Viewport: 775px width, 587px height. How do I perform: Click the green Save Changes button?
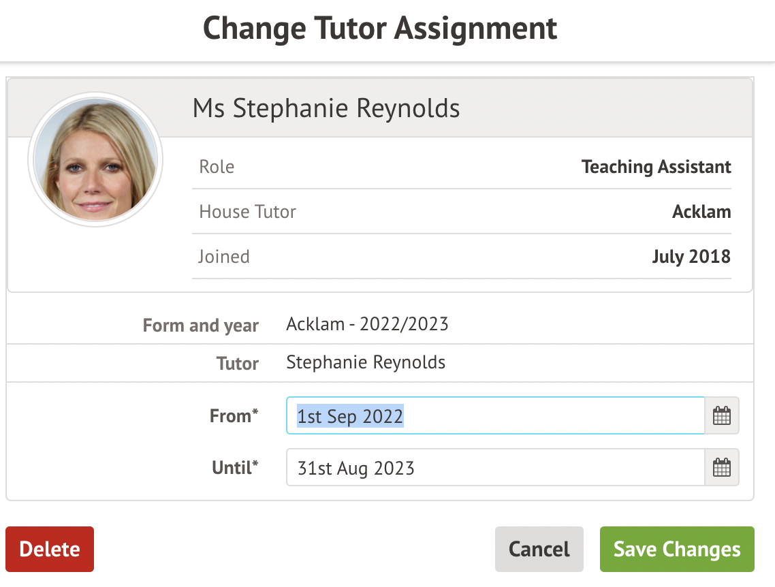[676, 549]
